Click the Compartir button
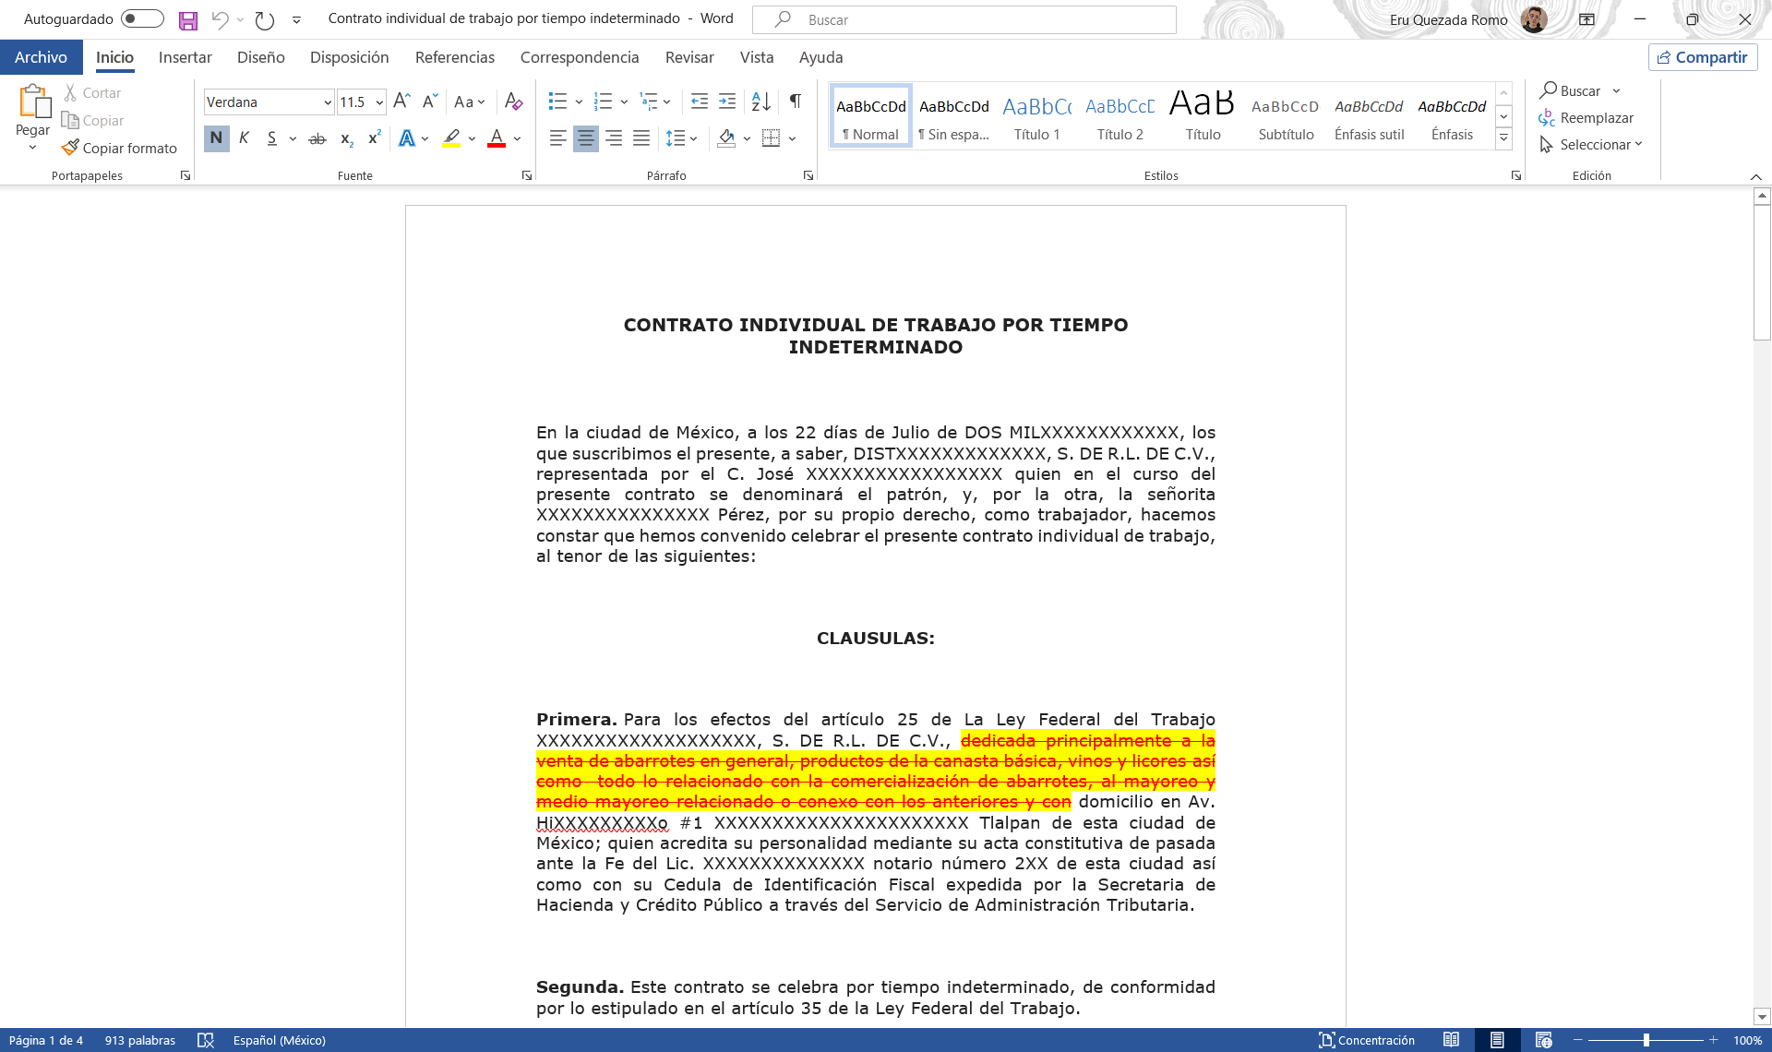Image resolution: width=1772 pixels, height=1052 pixels. 1703,57
